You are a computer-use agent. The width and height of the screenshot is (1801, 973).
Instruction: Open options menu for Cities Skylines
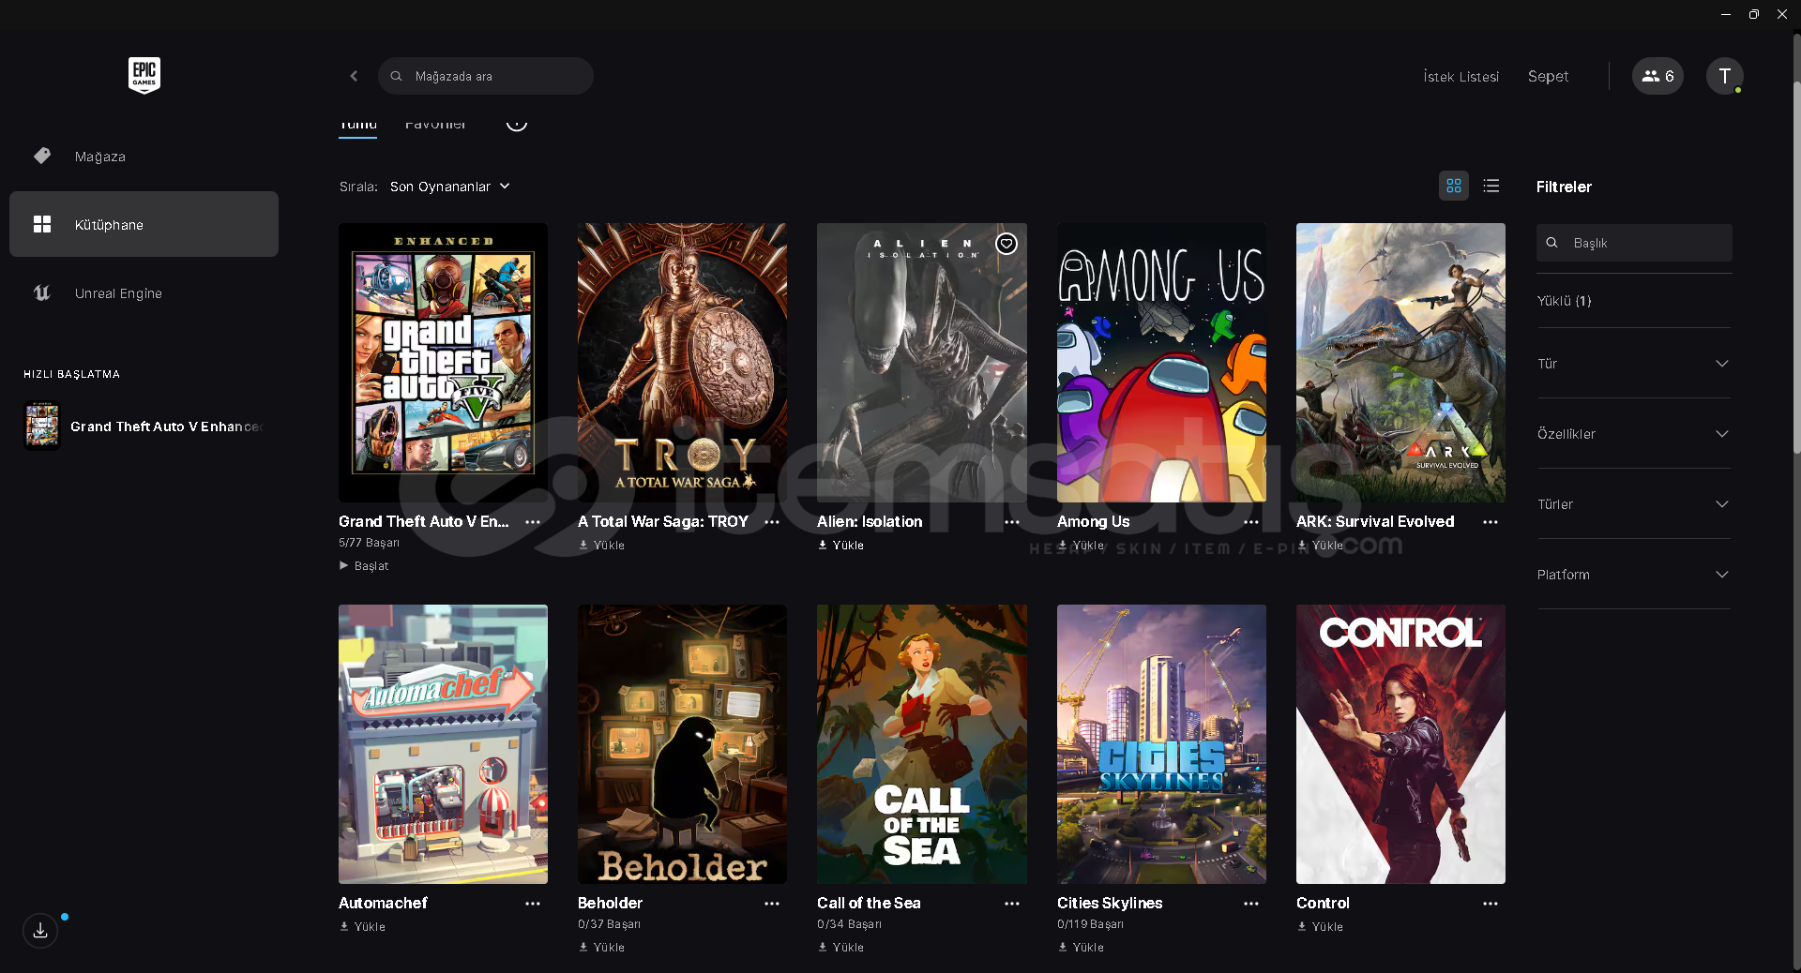click(1251, 904)
